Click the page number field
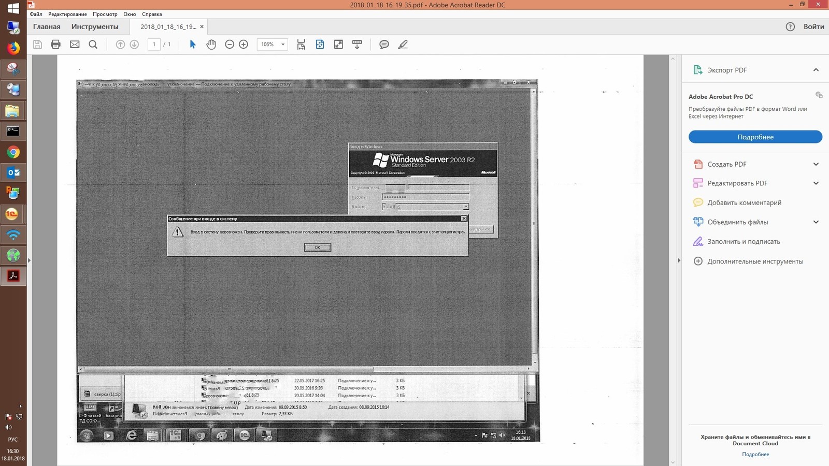The height and width of the screenshot is (466, 829). pyautogui.click(x=154, y=45)
